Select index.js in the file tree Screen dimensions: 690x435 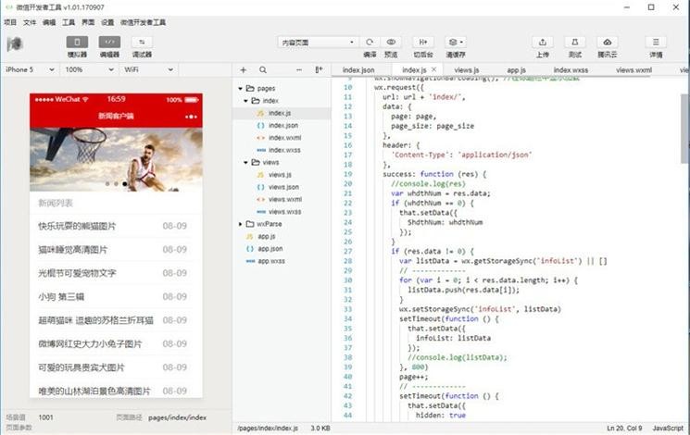[282, 113]
